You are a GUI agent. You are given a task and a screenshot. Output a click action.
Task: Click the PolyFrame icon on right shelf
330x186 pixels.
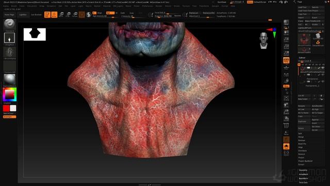coord(286,126)
